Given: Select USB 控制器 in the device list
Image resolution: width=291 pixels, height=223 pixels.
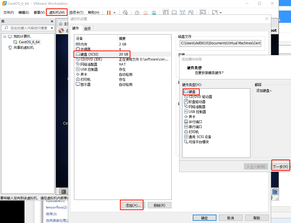Looking at the screenshot, I should (122, 69).
